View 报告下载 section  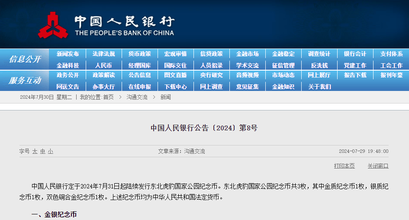pos(355,75)
